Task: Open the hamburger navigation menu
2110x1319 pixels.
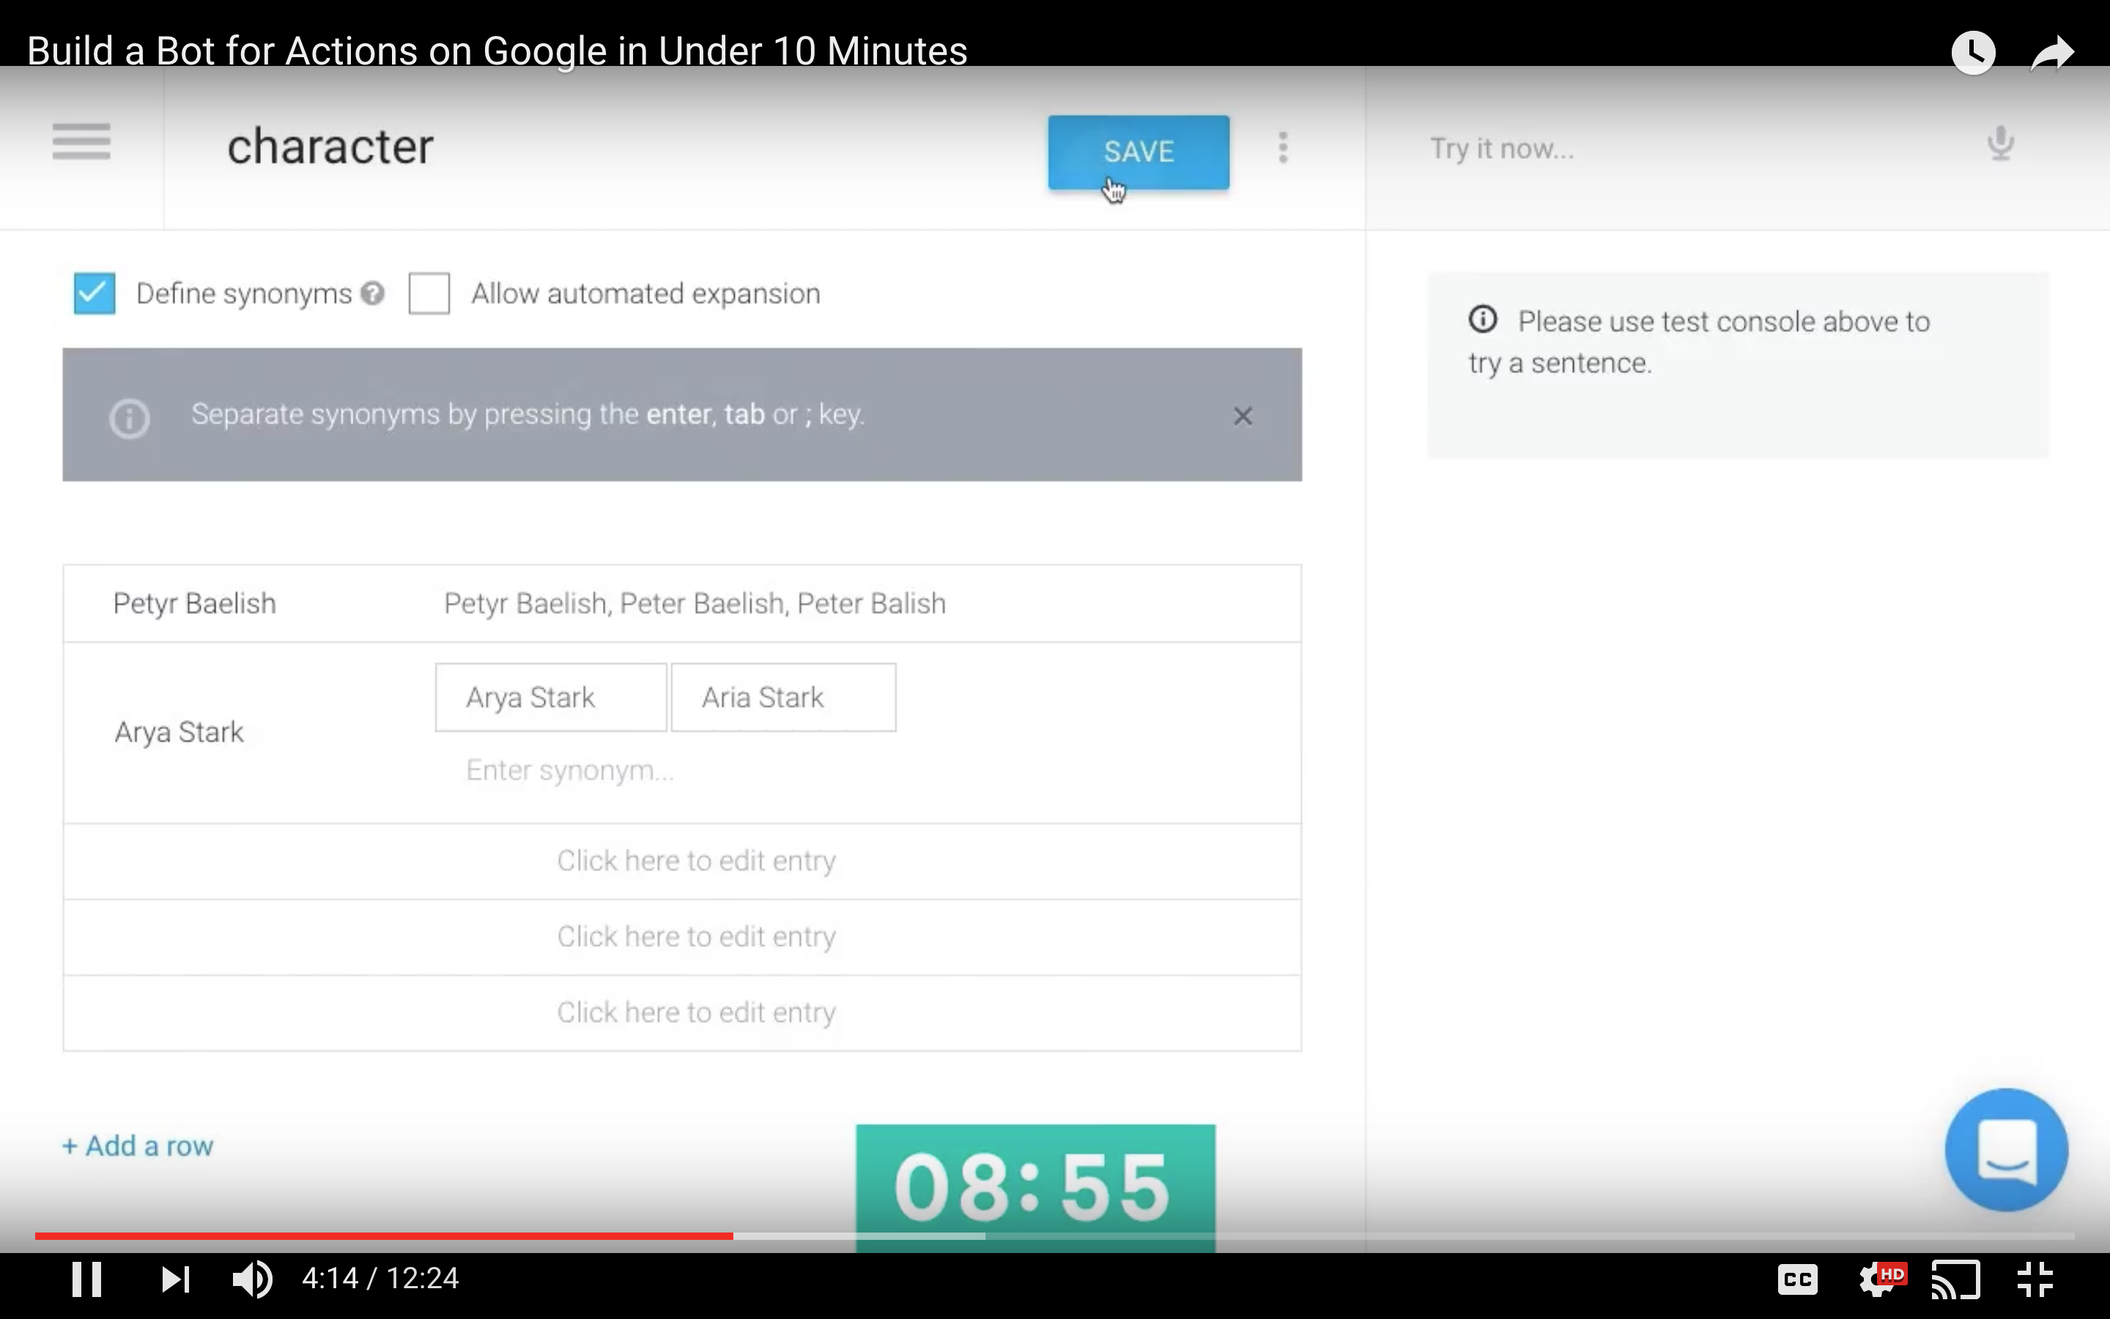Action: [81, 141]
